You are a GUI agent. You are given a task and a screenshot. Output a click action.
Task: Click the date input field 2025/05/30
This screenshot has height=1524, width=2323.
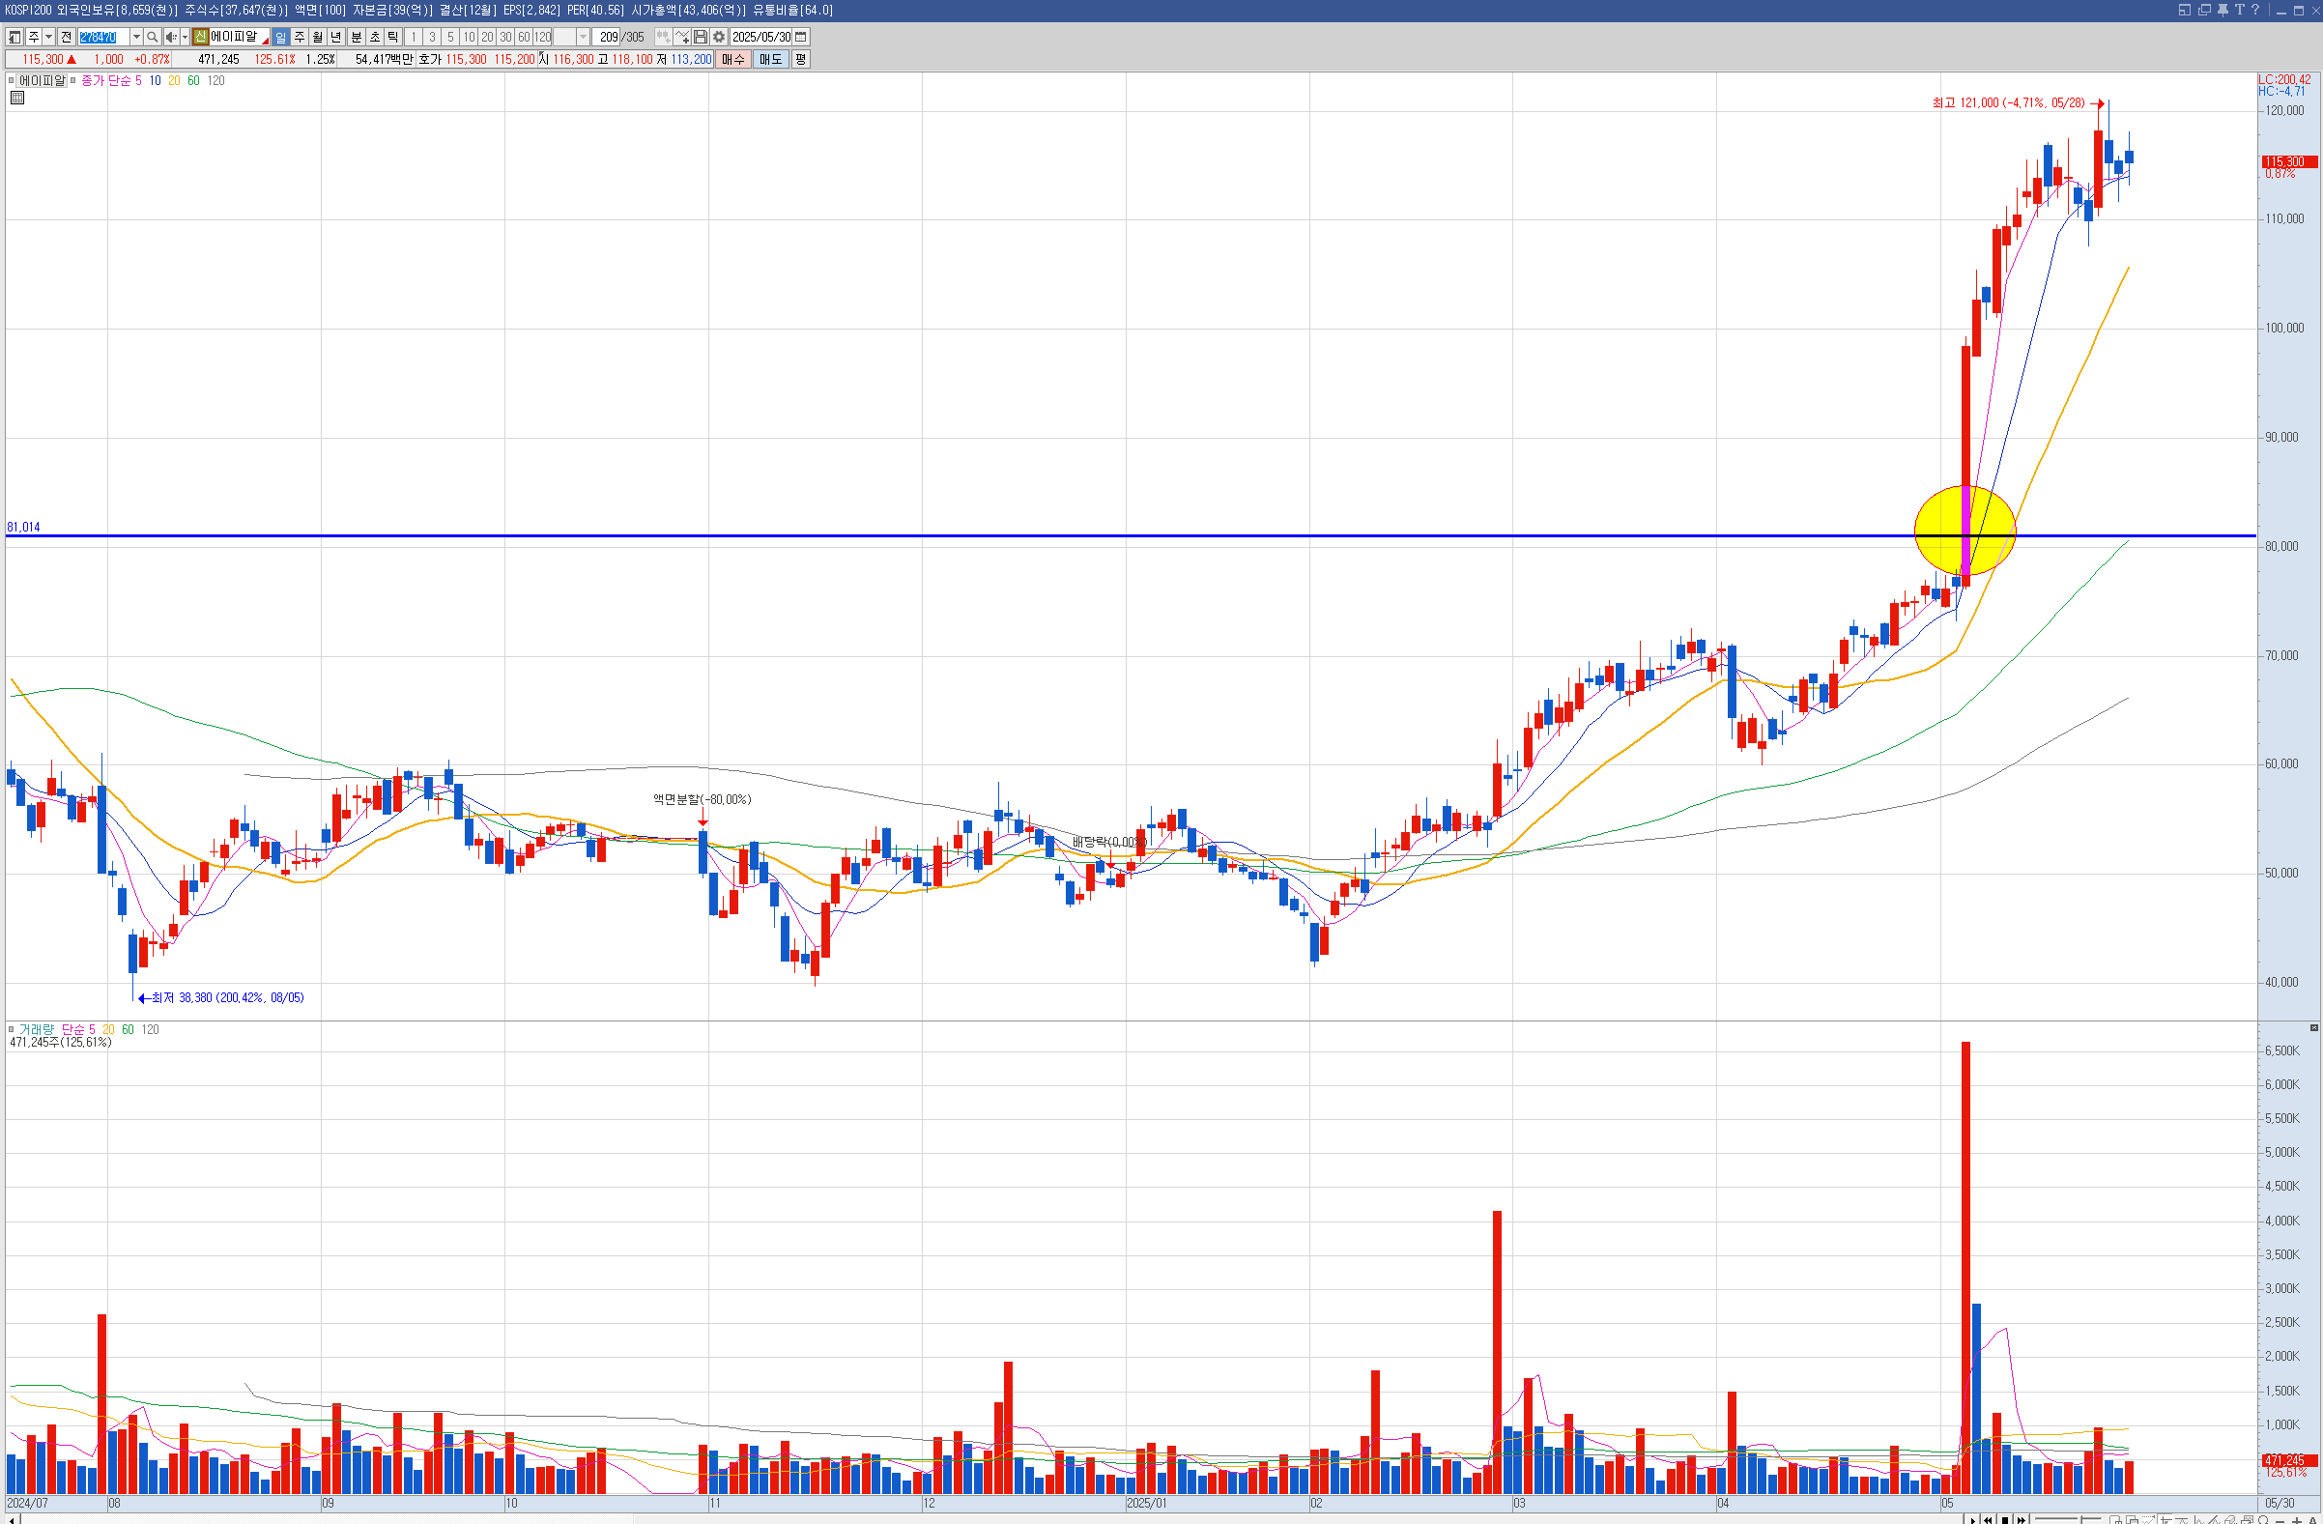761,37
